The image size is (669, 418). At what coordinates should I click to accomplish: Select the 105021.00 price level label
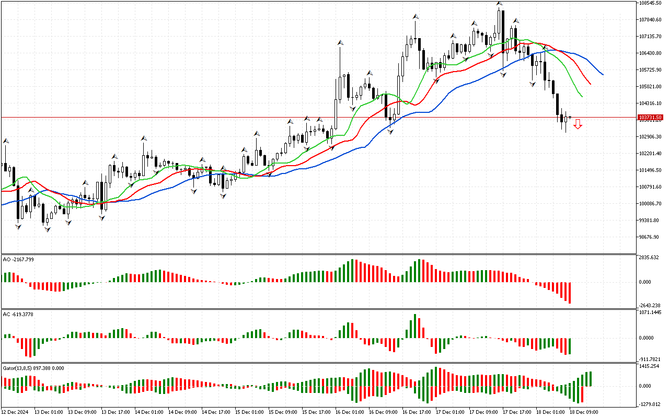(651, 87)
